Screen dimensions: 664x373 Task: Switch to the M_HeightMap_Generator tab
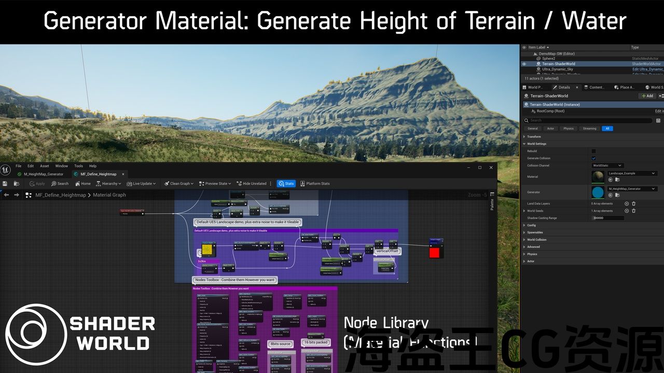(x=43, y=174)
